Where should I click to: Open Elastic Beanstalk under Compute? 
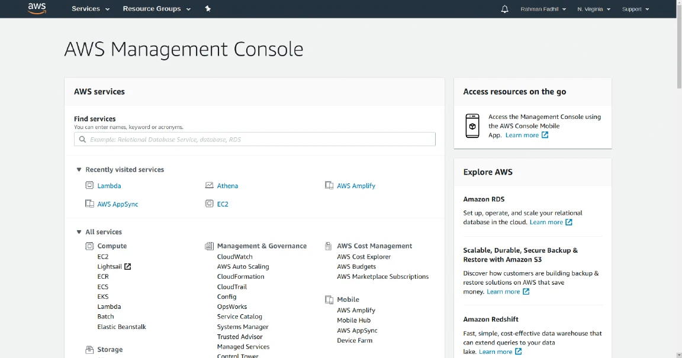point(122,327)
